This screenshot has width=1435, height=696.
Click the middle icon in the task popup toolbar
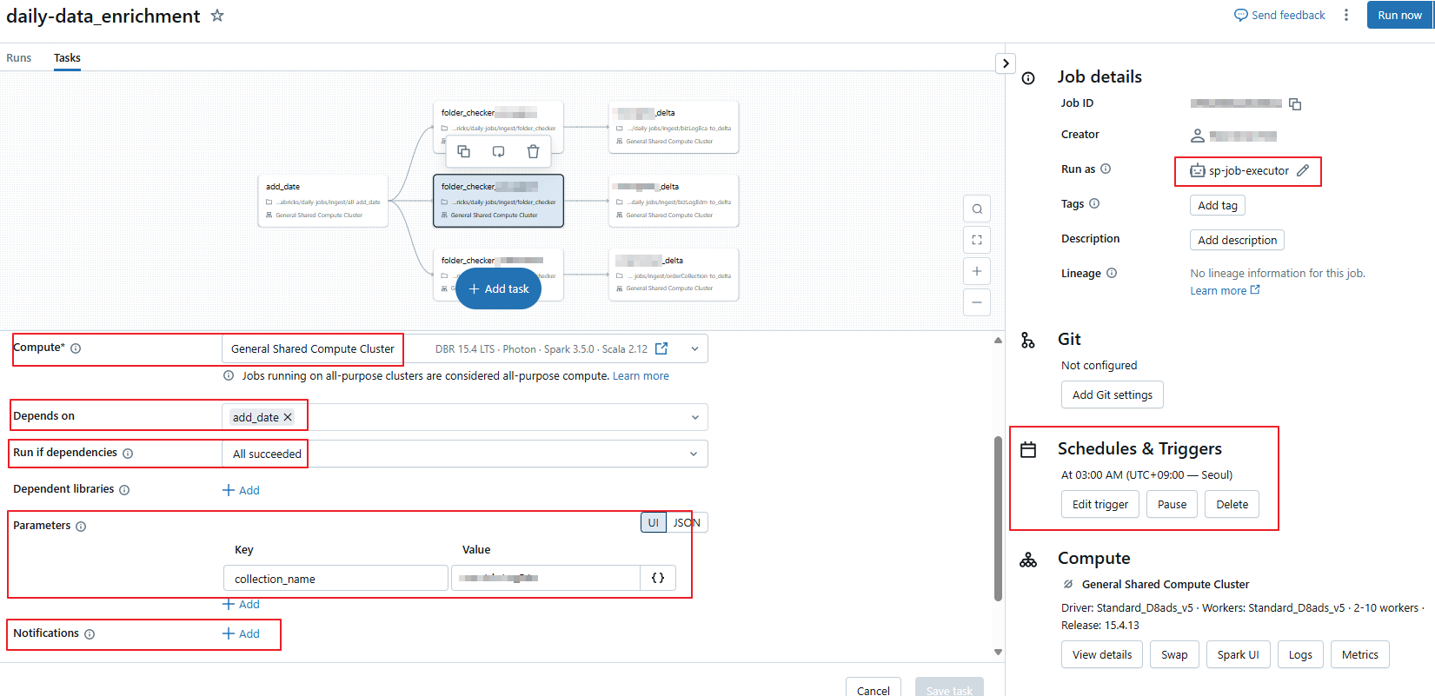[498, 151]
